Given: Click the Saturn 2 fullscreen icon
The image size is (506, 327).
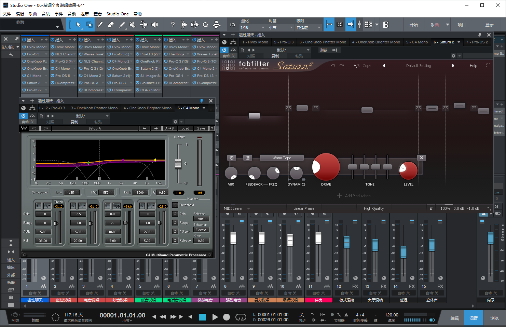Looking at the screenshot, I should pyautogui.click(x=488, y=66).
